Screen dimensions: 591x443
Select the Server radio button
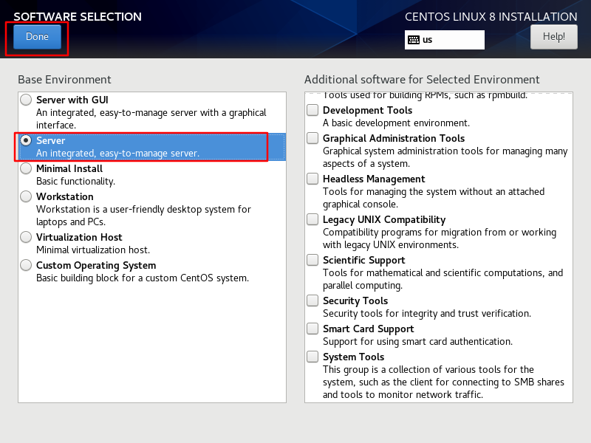click(26, 140)
